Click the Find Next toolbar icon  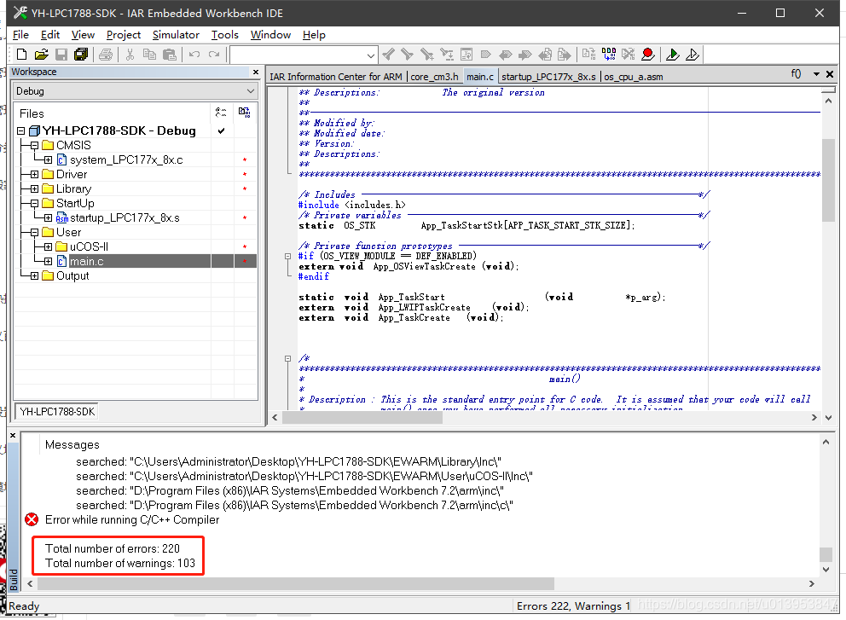pyautogui.click(x=408, y=55)
